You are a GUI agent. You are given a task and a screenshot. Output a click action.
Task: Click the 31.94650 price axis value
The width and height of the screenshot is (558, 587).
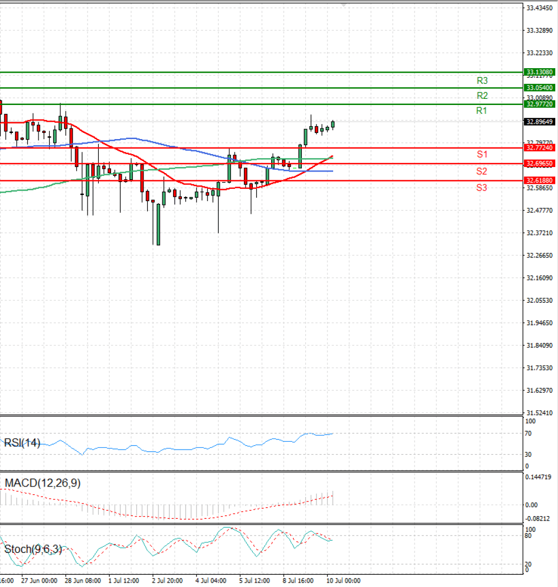point(539,323)
